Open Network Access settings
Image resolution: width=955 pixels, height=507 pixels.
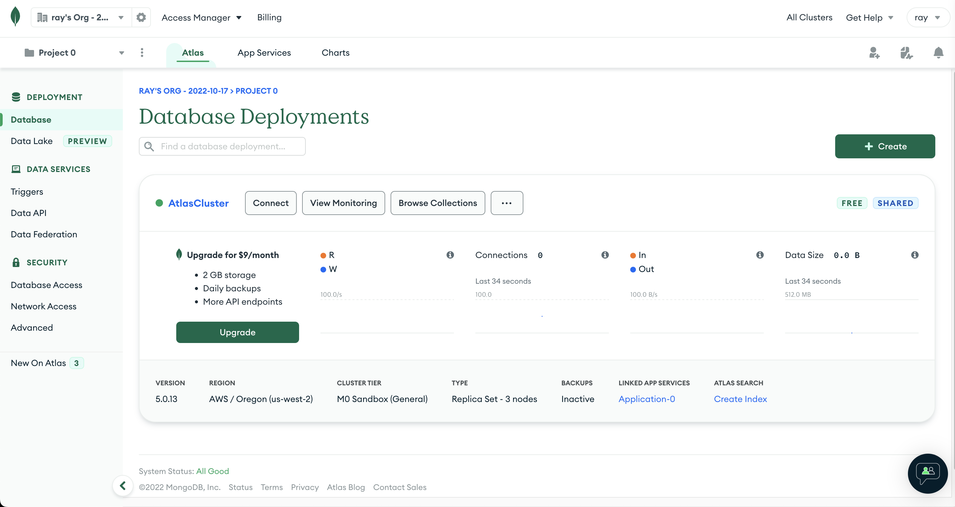44,306
